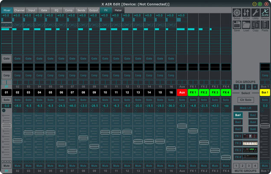Image resolution: width=271 pixels, height=174 pixels.
Task: Click channel 04 pan control
Action: pos(39,82)
